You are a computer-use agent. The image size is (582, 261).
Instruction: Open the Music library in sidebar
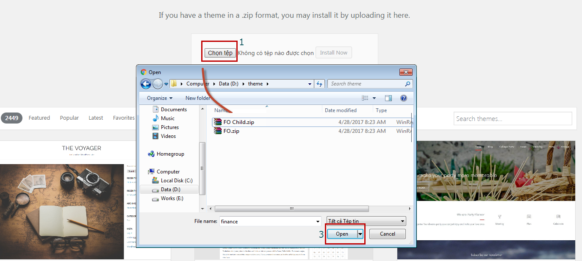point(167,118)
